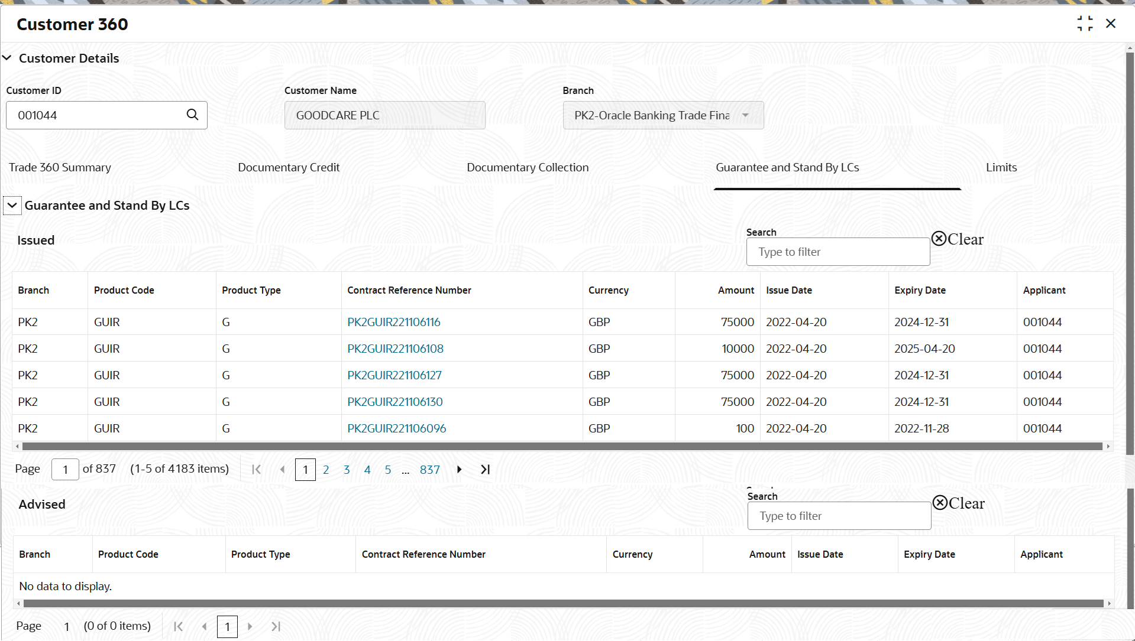Click the Issued table horizontal scrollbar

pyautogui.click(x=562, y=447)
